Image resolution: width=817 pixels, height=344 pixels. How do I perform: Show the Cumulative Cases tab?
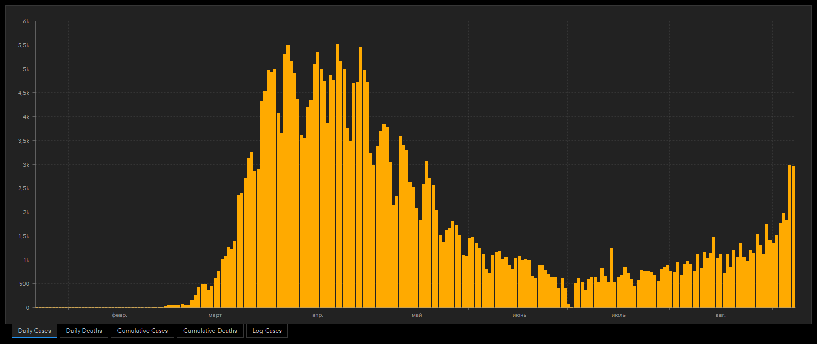coord(142,331)
